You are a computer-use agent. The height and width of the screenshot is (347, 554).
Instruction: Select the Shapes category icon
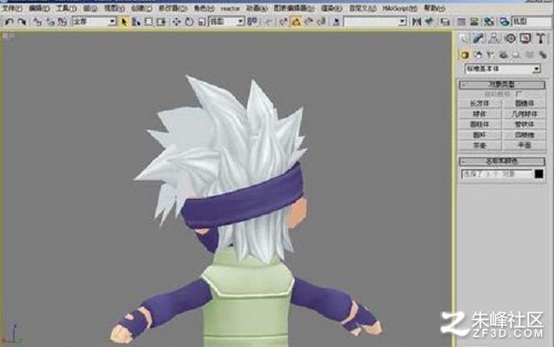point(477,55)
